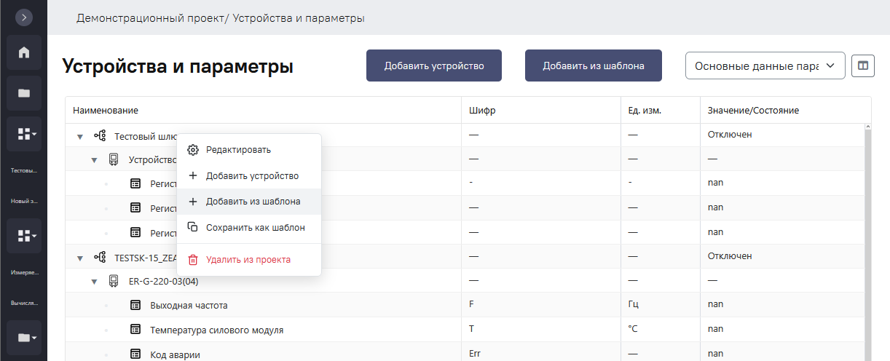Select the Температура силового модуля row
890x361 pixels.
point(466,329)
